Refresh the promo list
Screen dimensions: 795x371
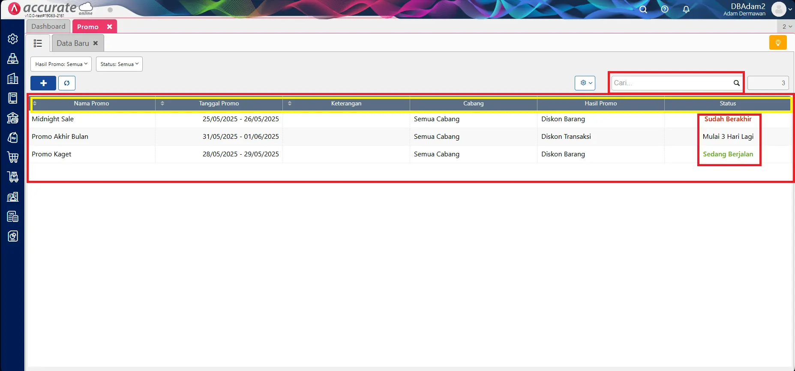click(x=67, y=83)
